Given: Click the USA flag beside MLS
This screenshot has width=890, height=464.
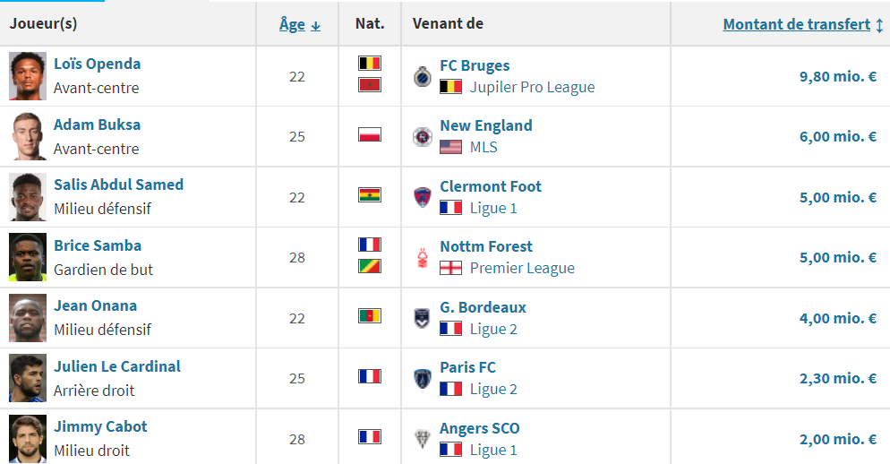Looking at the screenshot, I should (450, 147).
